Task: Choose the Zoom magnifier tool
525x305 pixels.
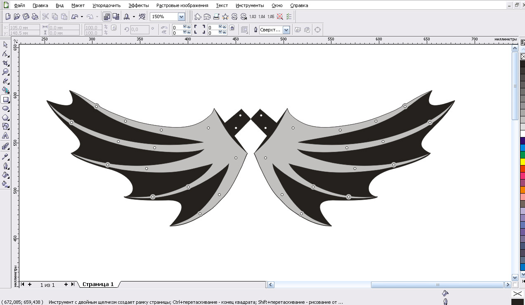Action: [6, 72]
